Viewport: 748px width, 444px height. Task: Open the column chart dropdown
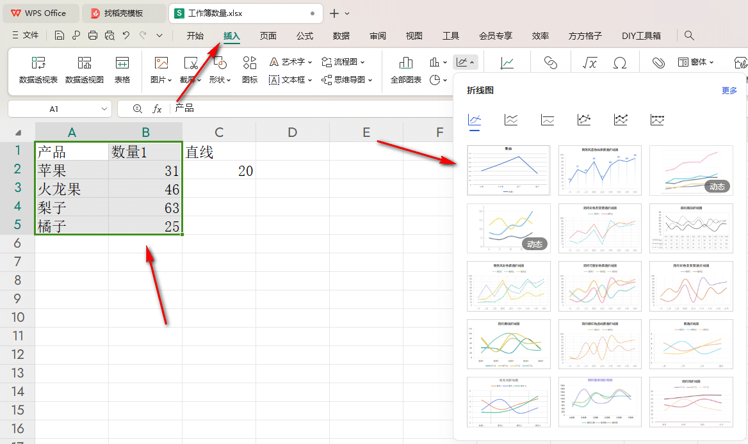pyautogui.click(x=438, y=62)
